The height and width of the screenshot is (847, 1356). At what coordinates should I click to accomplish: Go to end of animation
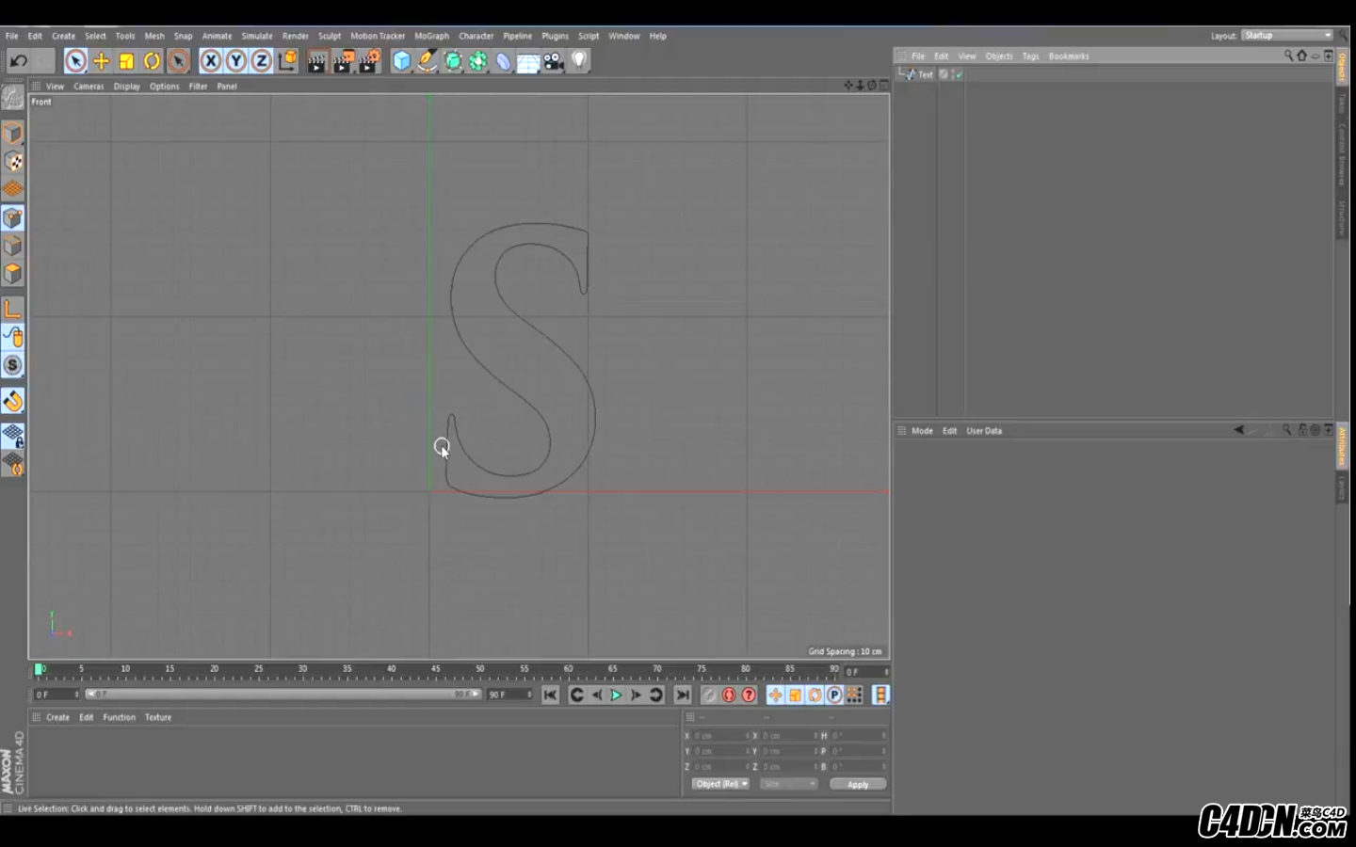683,695
